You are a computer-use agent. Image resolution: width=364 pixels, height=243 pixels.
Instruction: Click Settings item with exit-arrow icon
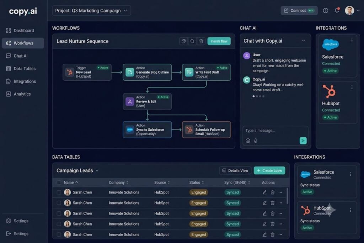tap(23, 234)
